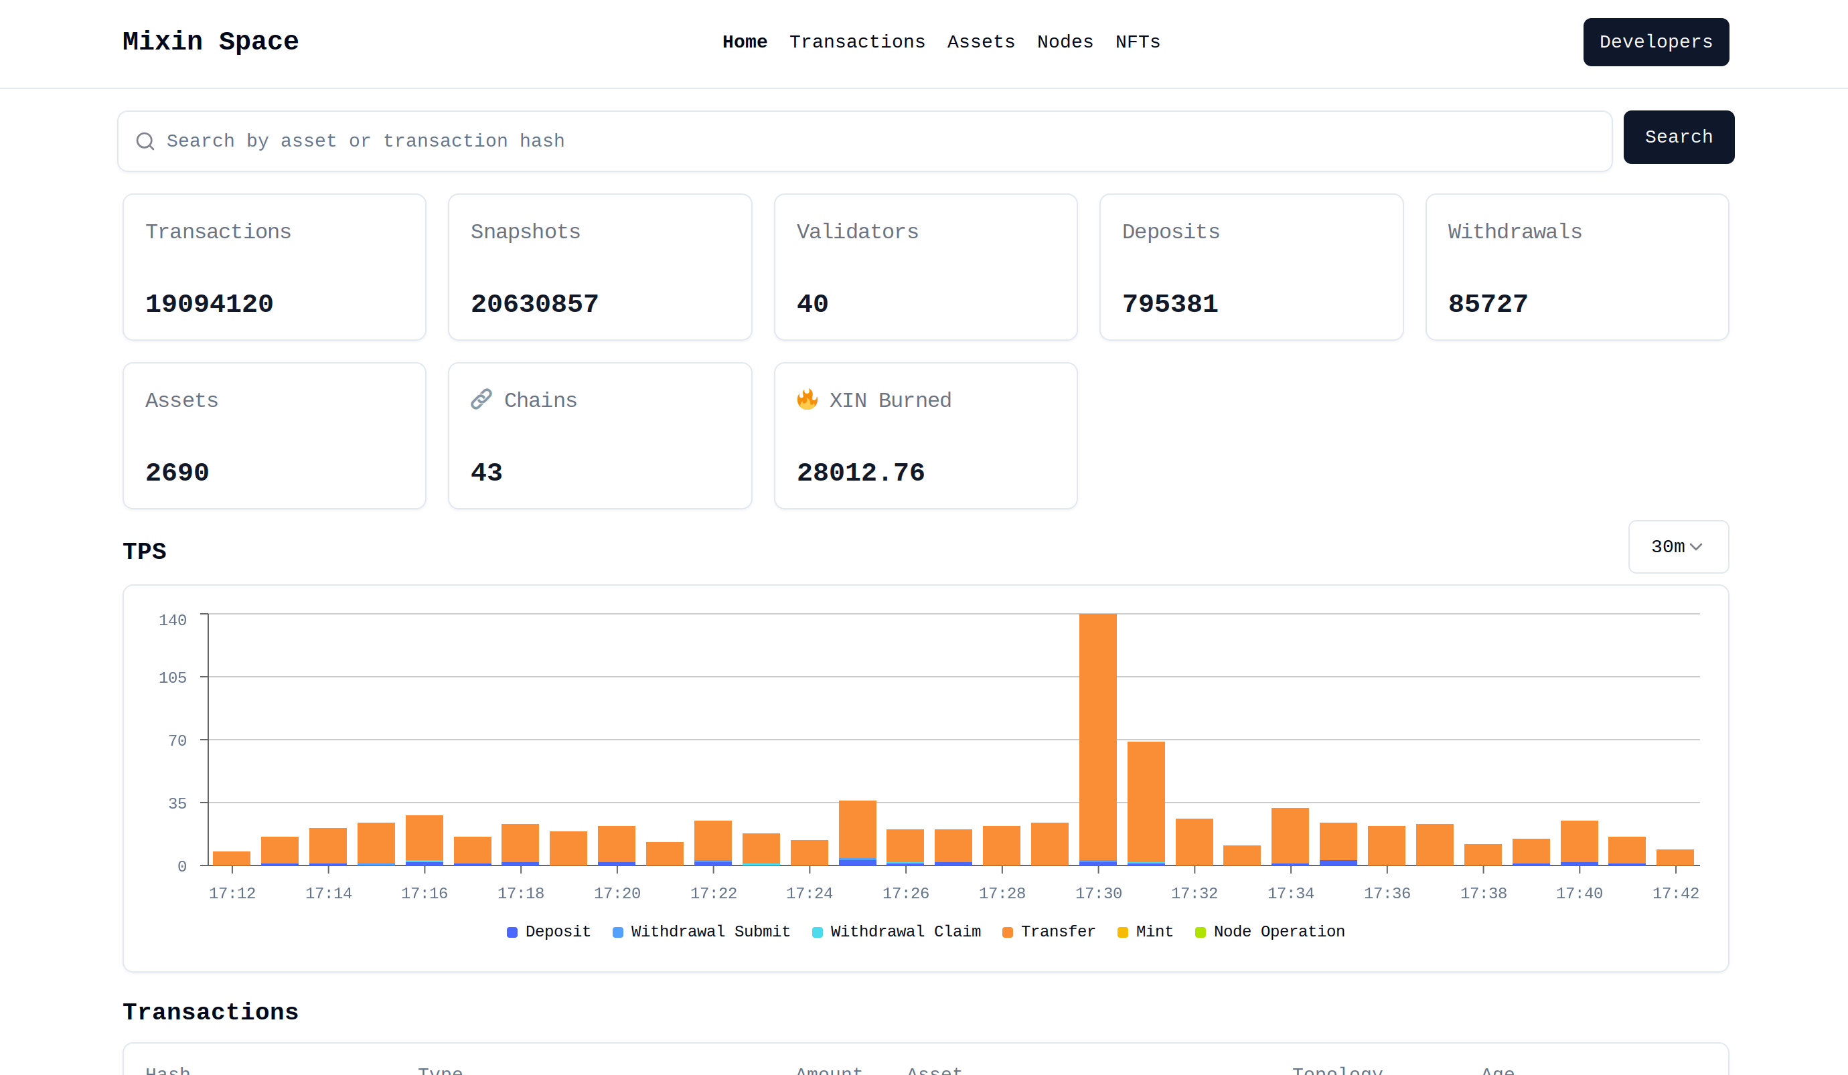Click the Chains link icon
This screenshot has width=1848, height=1075.
[x=481, y=399]
